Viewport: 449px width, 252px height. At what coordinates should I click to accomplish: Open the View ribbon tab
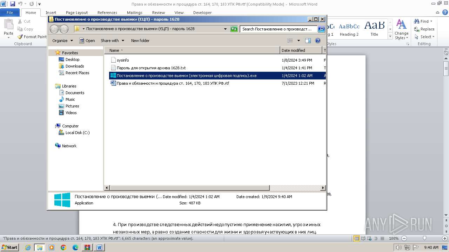[179, 13]
